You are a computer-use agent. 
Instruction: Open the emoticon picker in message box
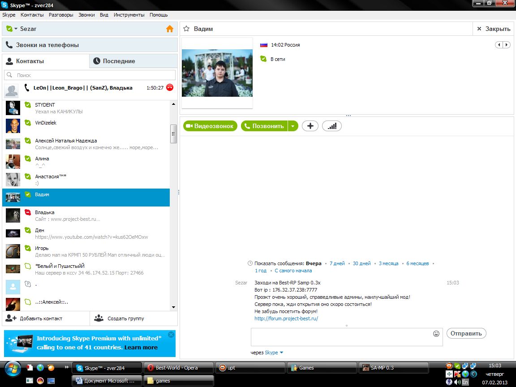(x=436, y=334)
